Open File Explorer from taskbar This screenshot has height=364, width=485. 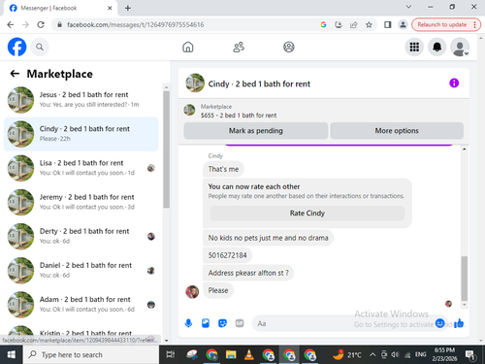pos(231,354)
